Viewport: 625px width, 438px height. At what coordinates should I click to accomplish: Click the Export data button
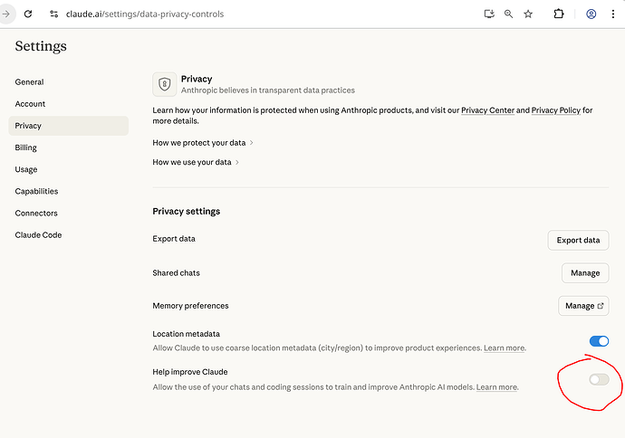coord(578,240)
